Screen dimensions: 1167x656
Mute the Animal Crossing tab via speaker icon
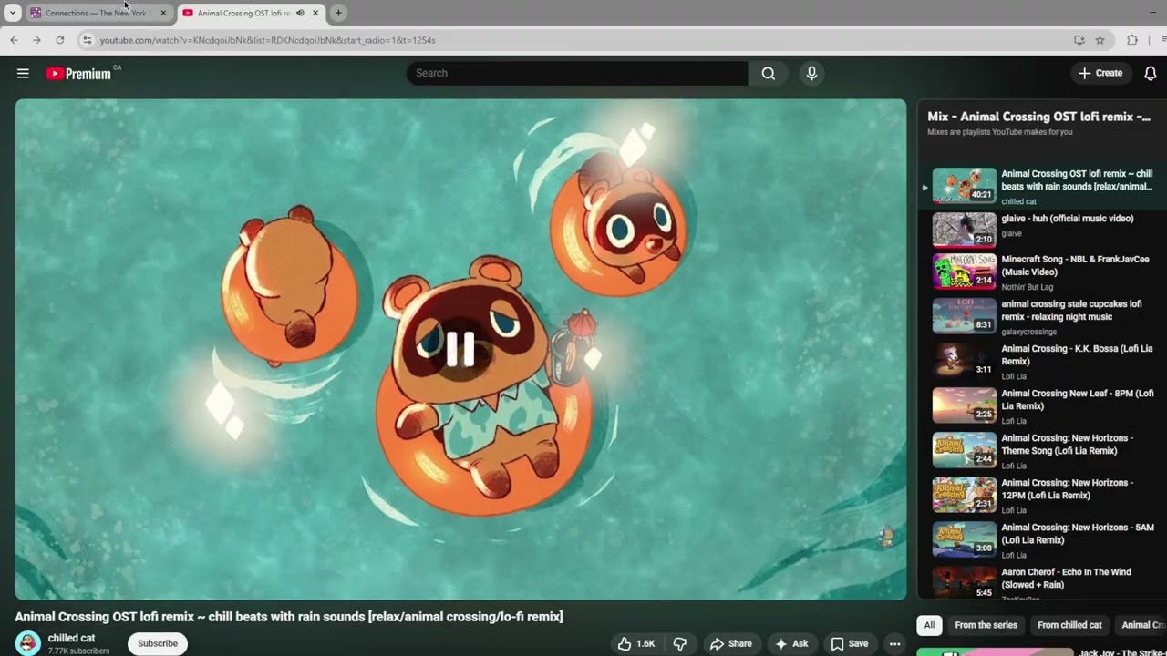pyautogui.click(x=300, y=13)
